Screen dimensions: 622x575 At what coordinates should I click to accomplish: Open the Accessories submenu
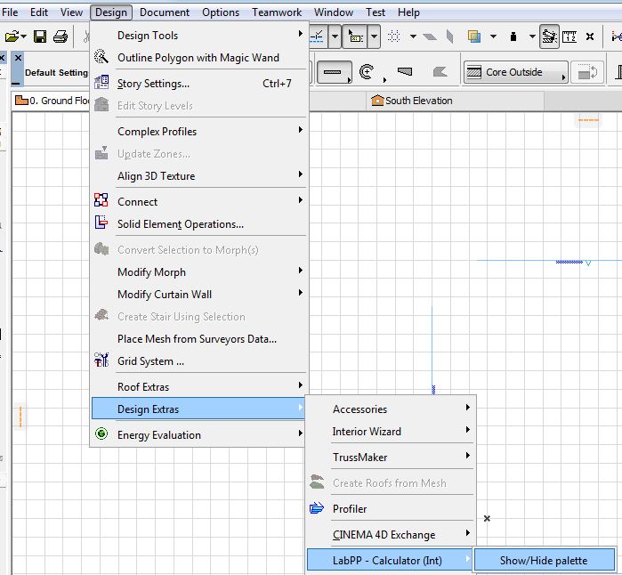click(x=391, y=409)
